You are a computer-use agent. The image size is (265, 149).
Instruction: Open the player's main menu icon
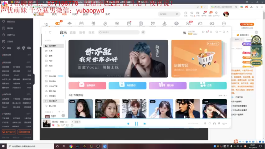point(211,32)
